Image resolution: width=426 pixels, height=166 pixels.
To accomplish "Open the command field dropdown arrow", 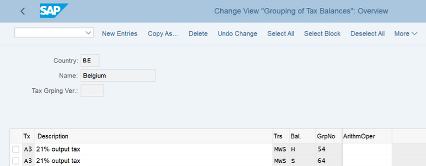I will click(x=88, y=33).
